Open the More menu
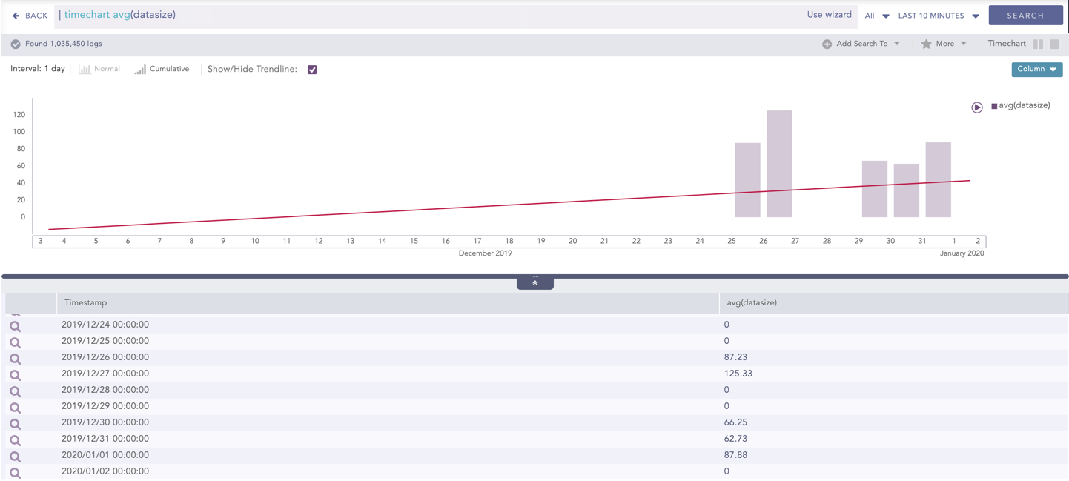 click(944, 44)
